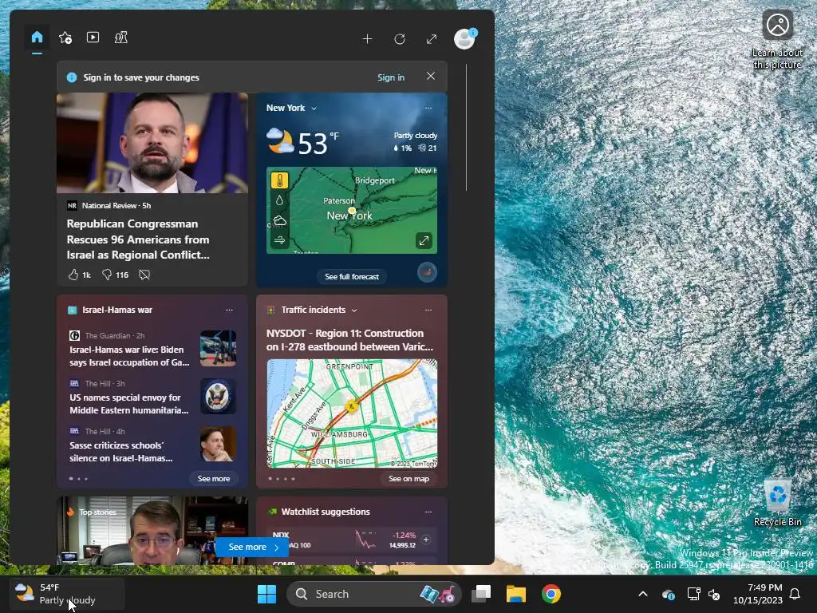Click See more in Israel-Hamas widget
Screen dimensions: 817x613
[214, 479]
